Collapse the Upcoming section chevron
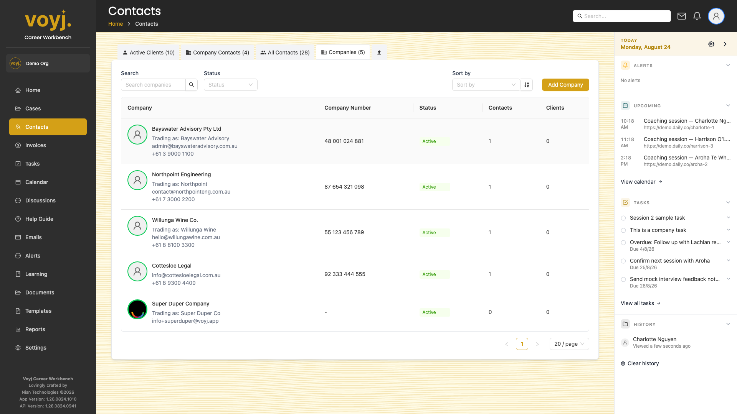The image size is (737, 414). pos(728,105)
